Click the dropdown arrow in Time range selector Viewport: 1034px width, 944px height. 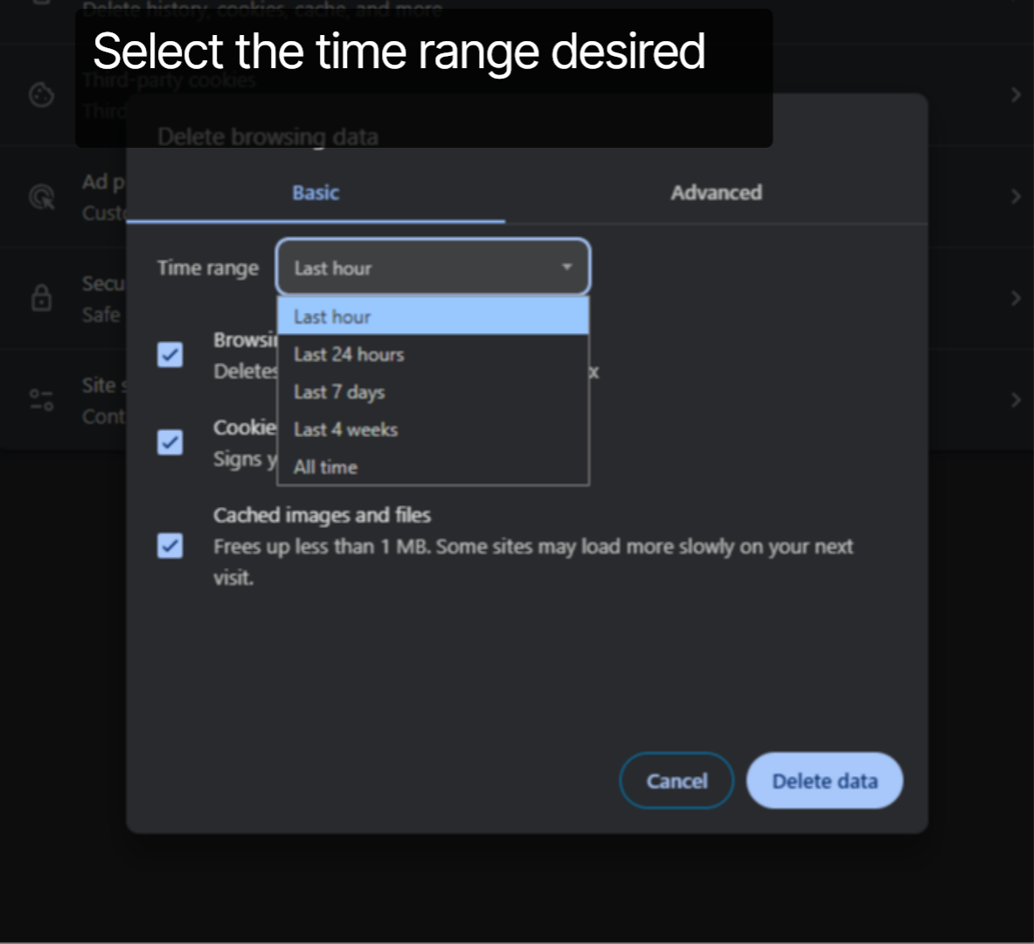(x=566, y=267)
